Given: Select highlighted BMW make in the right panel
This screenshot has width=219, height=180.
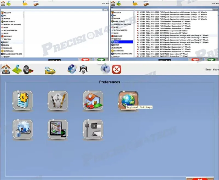Looking at the screenshot, I should (122, 42).
